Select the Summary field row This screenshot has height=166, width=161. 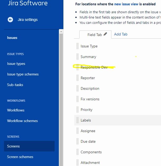[x=118, y=57]
